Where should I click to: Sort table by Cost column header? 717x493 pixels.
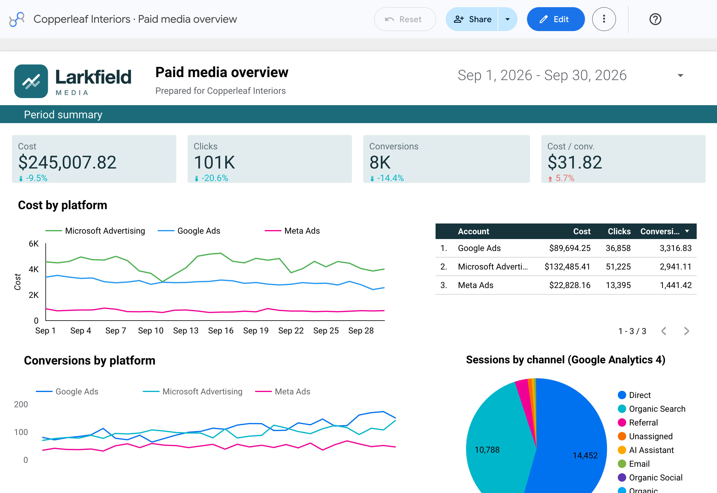click(x=582, y=231)
